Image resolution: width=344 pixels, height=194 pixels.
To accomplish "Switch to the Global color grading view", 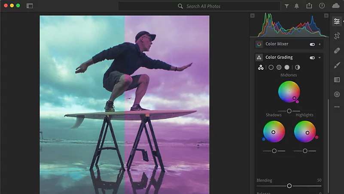I will (x=297, y=67).
